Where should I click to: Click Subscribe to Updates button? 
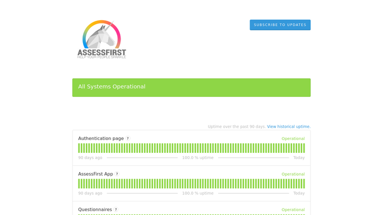pos(280,25)
